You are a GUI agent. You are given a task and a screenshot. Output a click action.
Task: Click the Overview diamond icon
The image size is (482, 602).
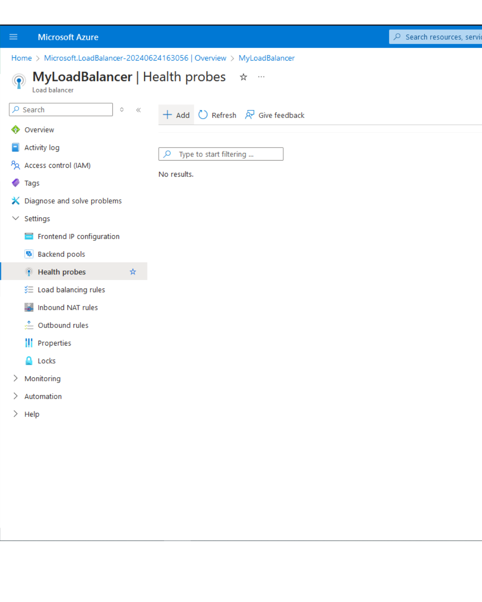click(x=16, y=130)
